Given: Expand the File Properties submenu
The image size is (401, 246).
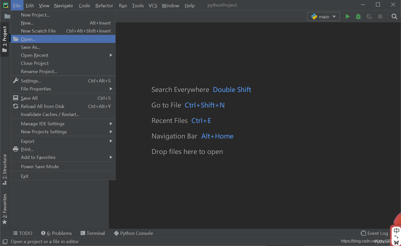Looking at the screenshot, I should point(63,89).
